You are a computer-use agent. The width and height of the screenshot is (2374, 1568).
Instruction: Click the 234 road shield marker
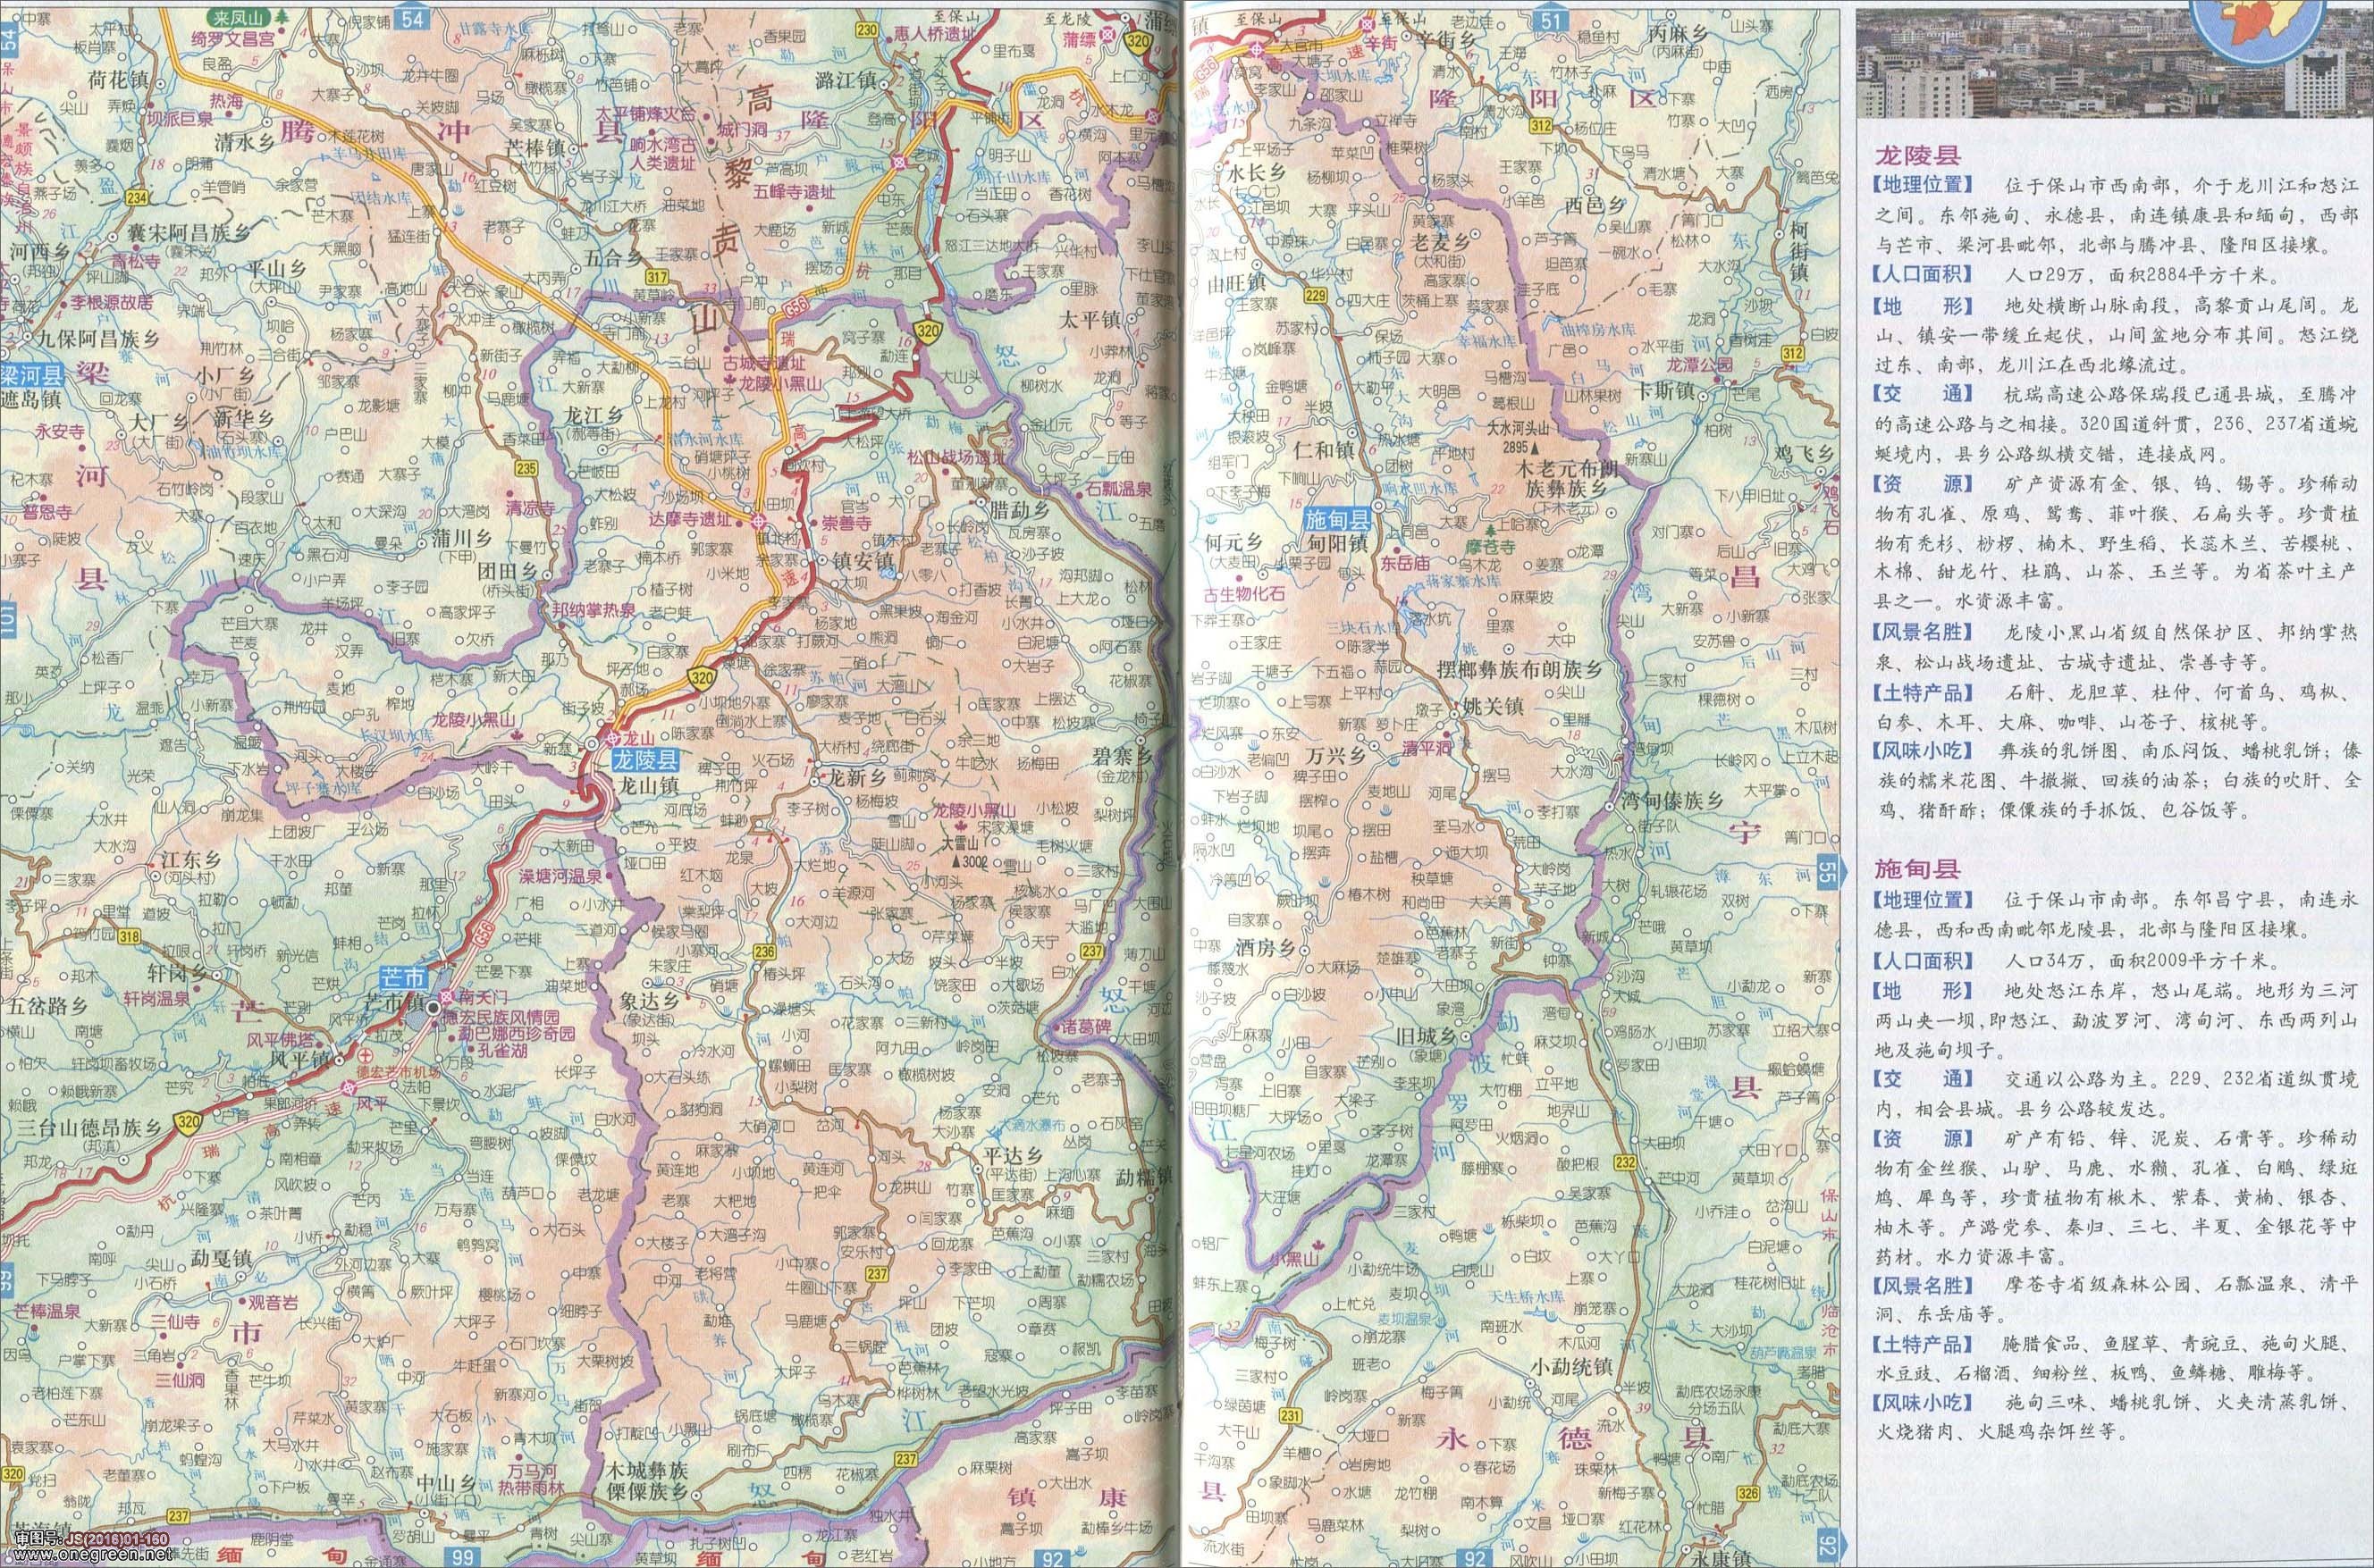tap(136, 198)
